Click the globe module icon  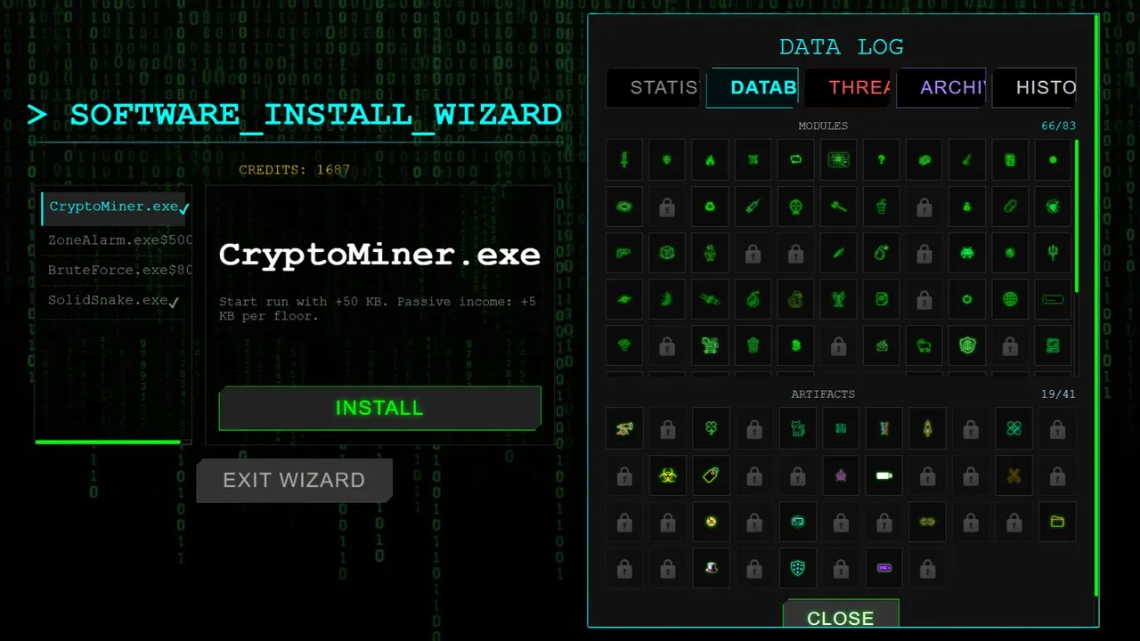point(1010,299)
